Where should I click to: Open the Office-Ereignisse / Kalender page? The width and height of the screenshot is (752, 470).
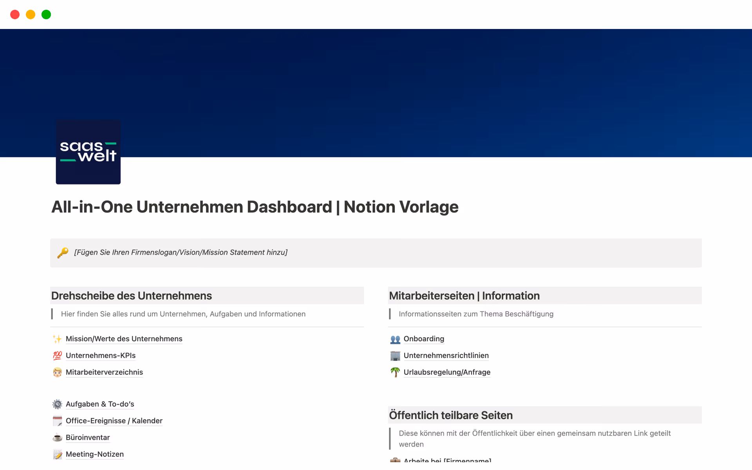click(114, 421)
